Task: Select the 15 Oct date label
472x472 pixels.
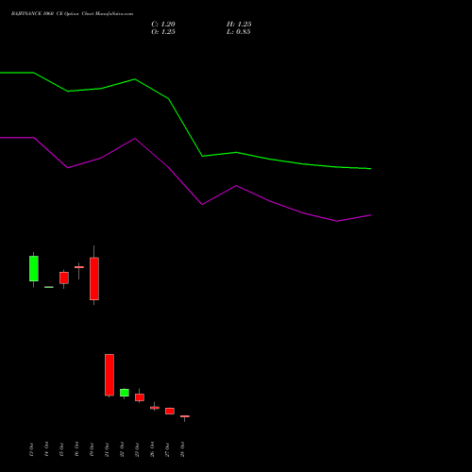Action: click(61, 449)
